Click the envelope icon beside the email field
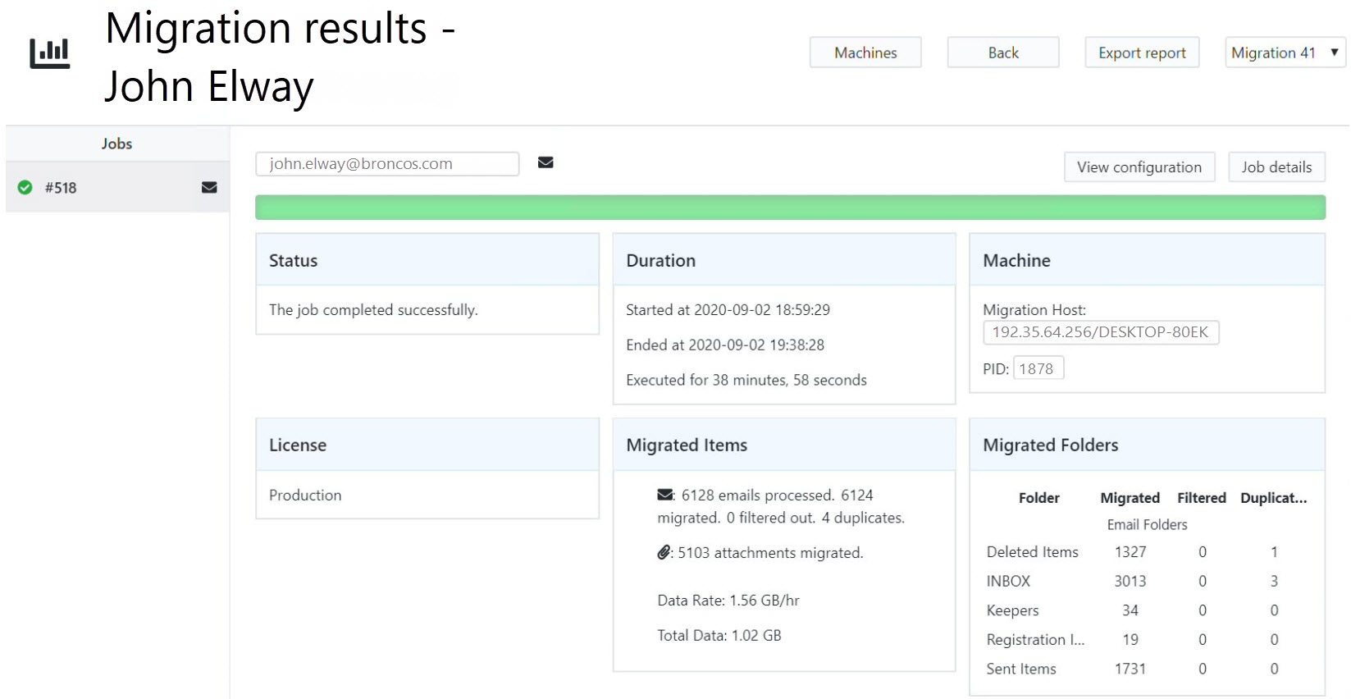Screen dimensions: 1351x699 (545, 162)
